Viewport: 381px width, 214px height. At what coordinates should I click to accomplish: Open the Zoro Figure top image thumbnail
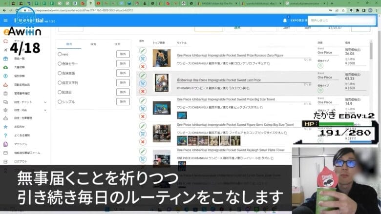[x=162, y=58]
